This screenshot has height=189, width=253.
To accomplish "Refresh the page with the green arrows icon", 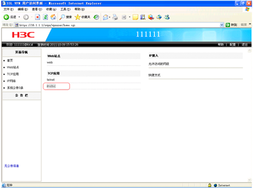I will 45,17.
